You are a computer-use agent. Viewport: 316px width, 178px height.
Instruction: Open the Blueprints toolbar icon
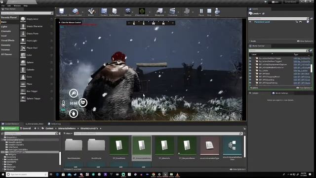tap(159, 12)
